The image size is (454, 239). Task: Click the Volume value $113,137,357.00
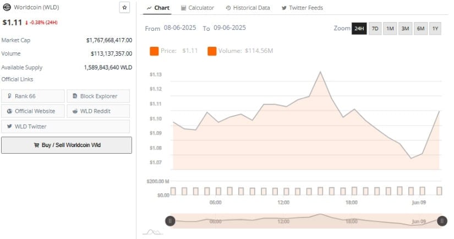coord(112,53)
